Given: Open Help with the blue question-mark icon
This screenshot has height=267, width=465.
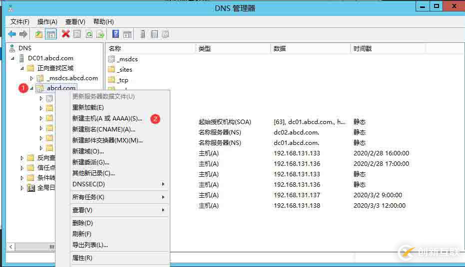Looking at the screenshot, I should (x=115, y=34).
